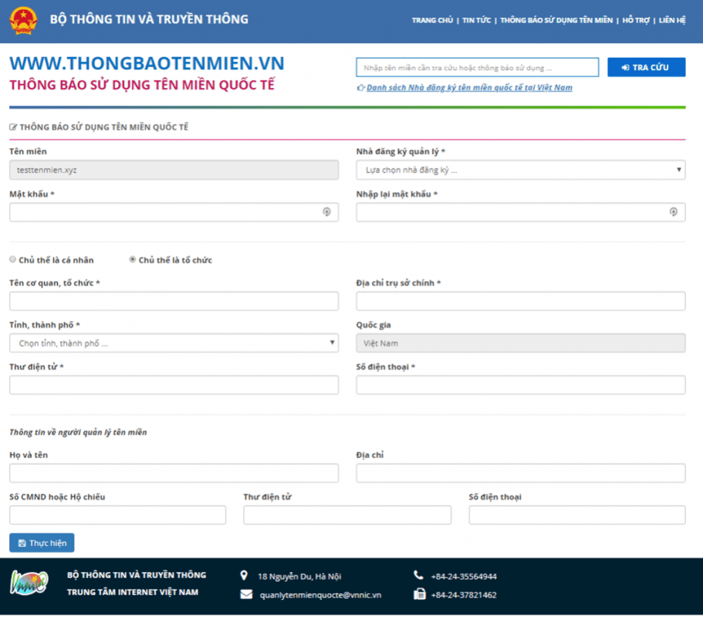
Task: Submit form with Thực hiện button
Action: point(42,543)
